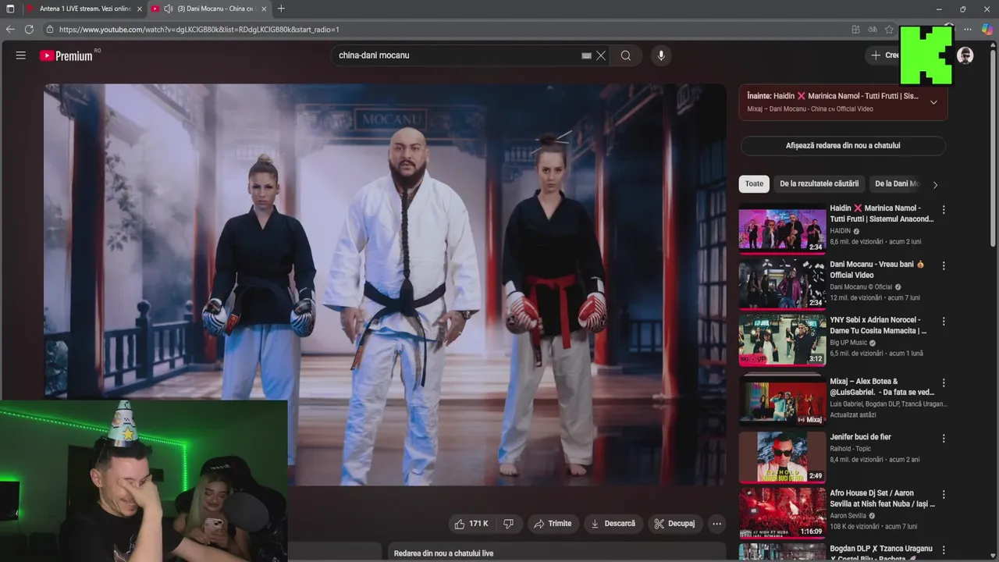
Task: Open the tab actions menu icon
Action: click(10, 9)
